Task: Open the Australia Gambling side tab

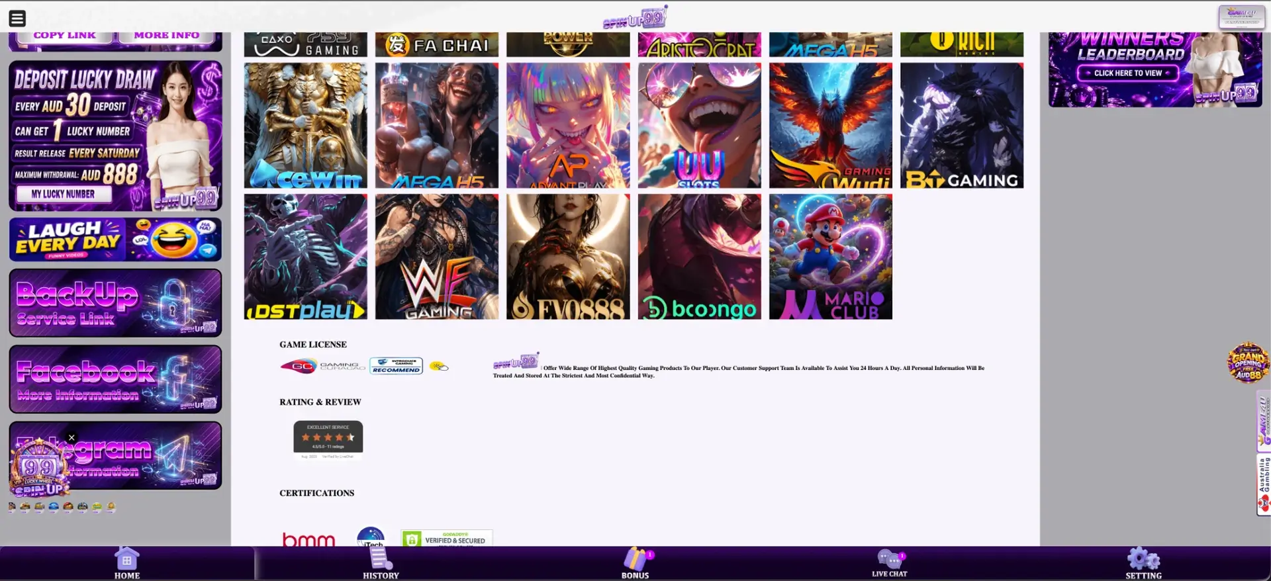Action: point(1264,484)
